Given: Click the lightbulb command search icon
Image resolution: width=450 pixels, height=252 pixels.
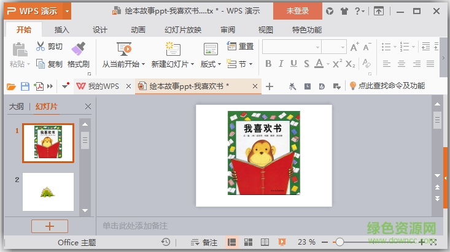Looking at the screenshot, I should point(353,86).
